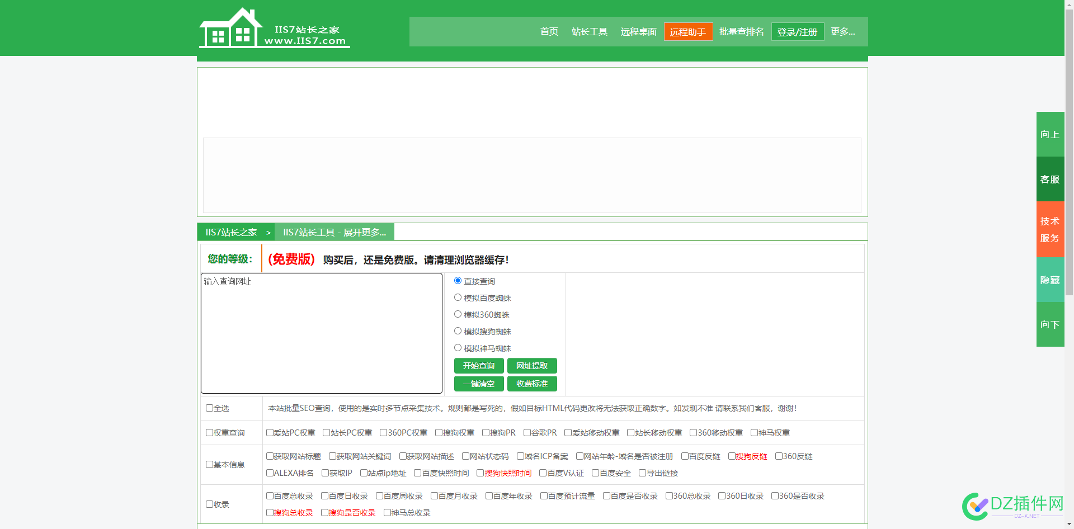
Task: Tick the 网站年龄-域名是否被注册 checkbox
Action: (580, 456)
